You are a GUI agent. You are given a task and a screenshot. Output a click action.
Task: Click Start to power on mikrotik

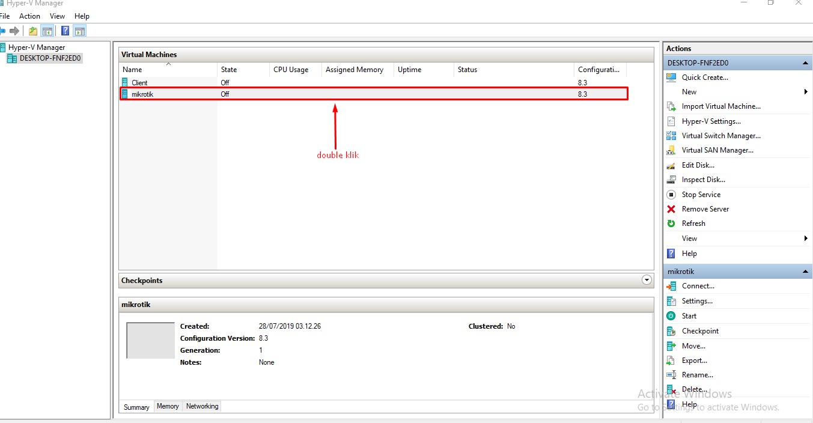pos(689,316)
